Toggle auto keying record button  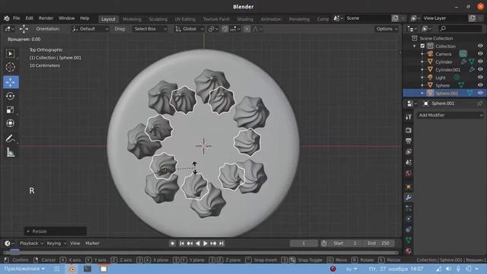[x=173, y=244]
